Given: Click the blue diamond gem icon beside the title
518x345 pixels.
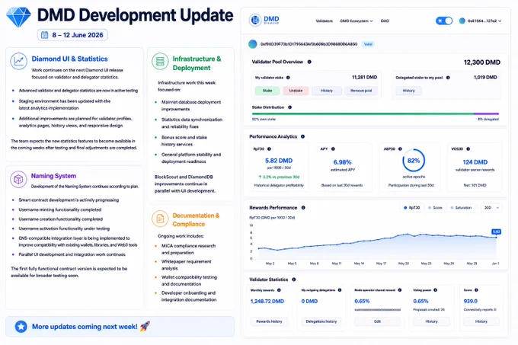Looking at the screenshot, I should pos(18,17).
